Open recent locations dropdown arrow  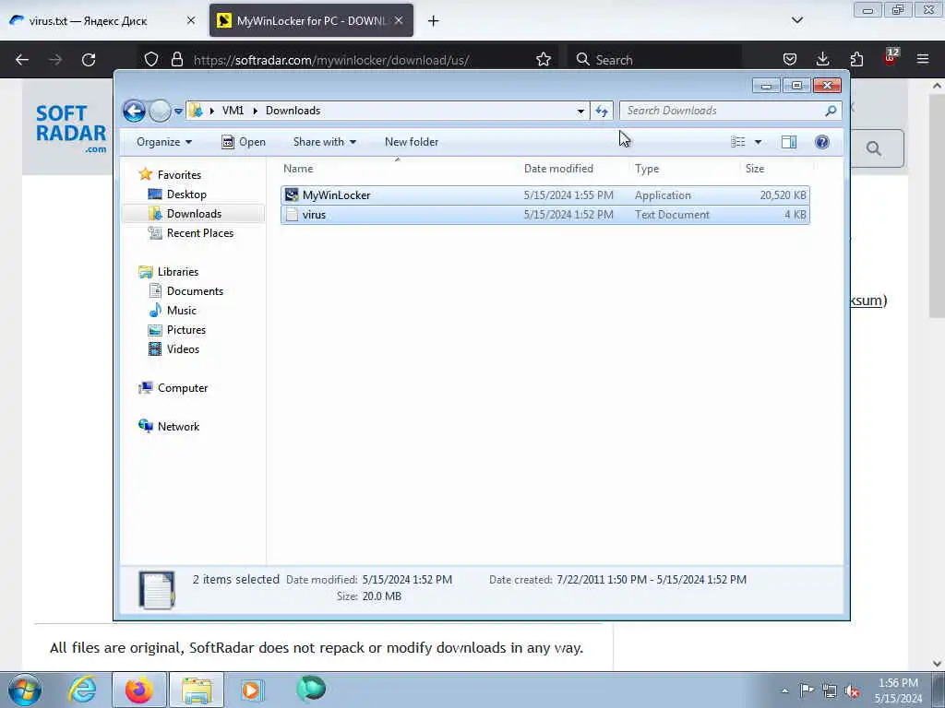pos(178,112)
